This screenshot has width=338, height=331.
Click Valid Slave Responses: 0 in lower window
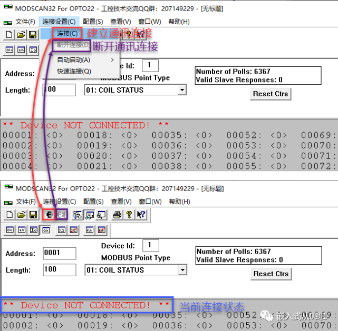click(x=240, y=260)
